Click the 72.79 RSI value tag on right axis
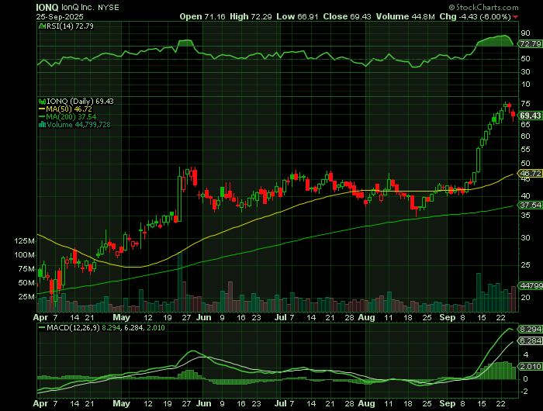The image size is (543, 411). click(x=530, y=44)
